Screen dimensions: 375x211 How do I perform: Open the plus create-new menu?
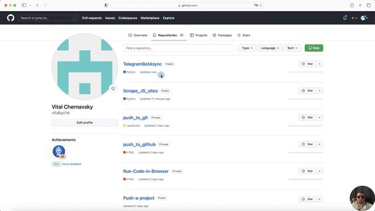click(x=354, y=18)
